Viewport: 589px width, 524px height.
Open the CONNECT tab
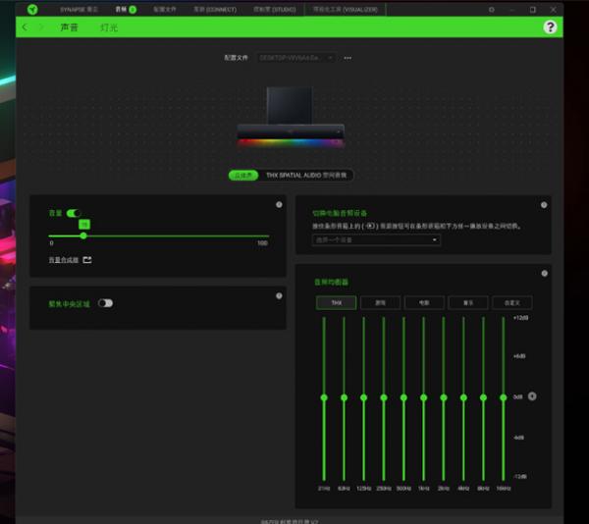point(215,10)
